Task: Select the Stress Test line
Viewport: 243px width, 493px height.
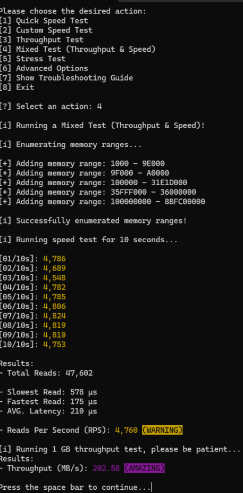Action: click(33, 59)
